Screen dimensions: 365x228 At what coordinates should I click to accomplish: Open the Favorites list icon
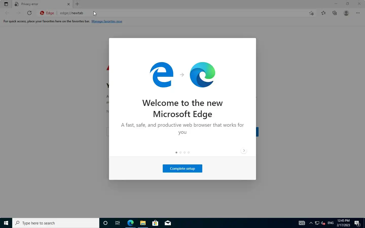323,13
